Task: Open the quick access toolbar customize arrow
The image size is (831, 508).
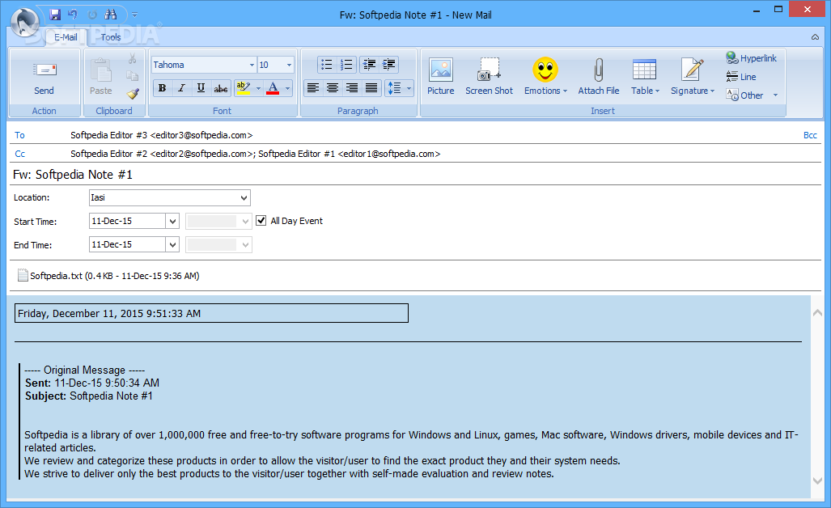Action: coord(134,15)
